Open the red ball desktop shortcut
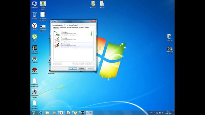 [35, 71]
